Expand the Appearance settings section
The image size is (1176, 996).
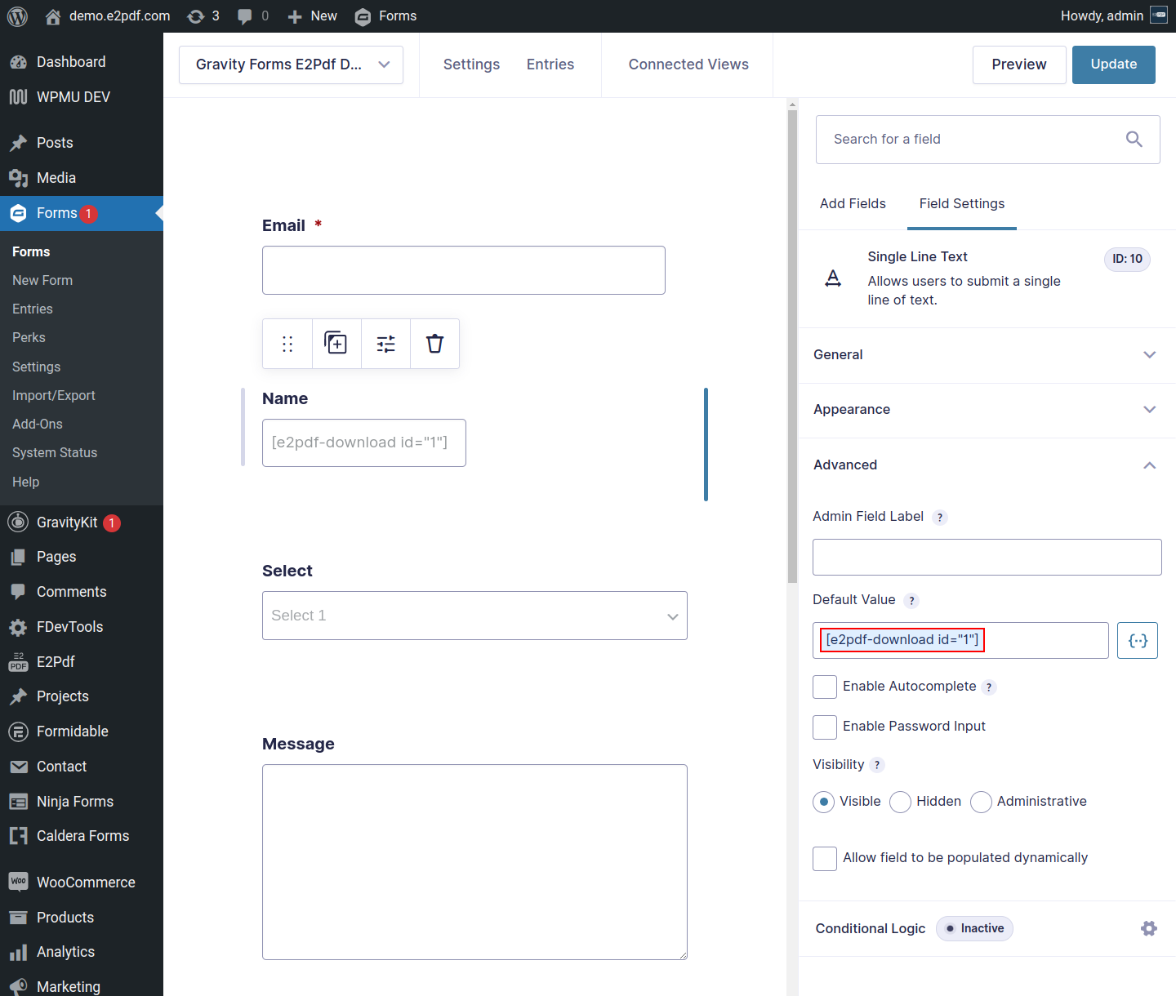click(x=987, y=410)
